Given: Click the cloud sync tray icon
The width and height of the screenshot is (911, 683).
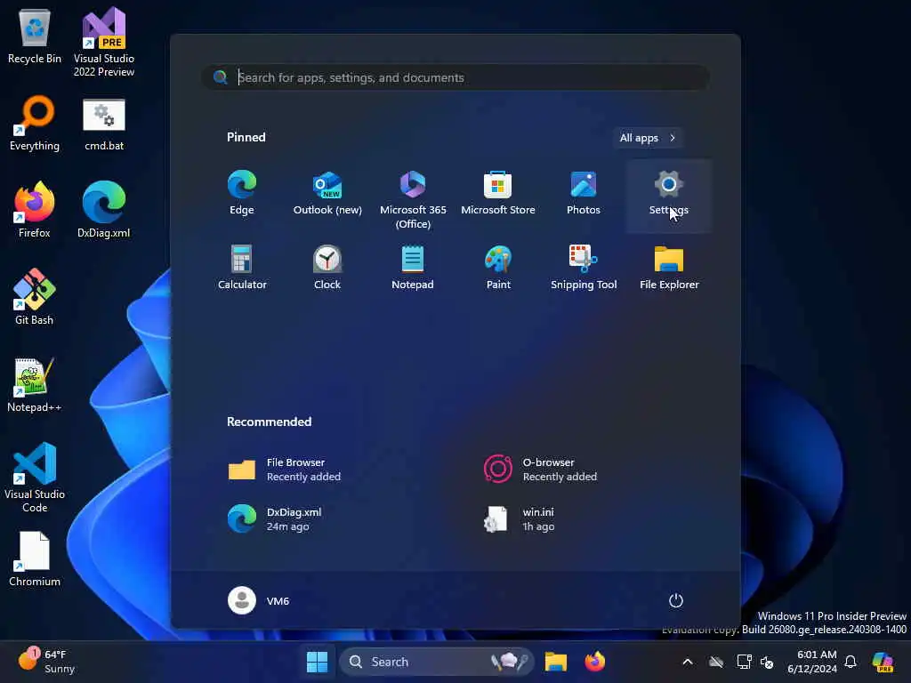Looking at the screenshot, I should 716,662.
